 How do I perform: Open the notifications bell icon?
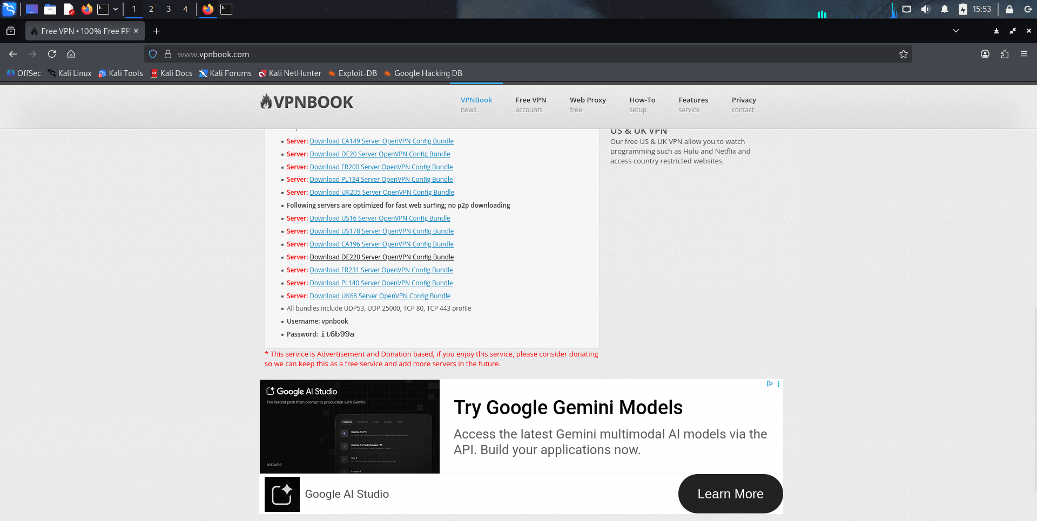click(945, 9)
